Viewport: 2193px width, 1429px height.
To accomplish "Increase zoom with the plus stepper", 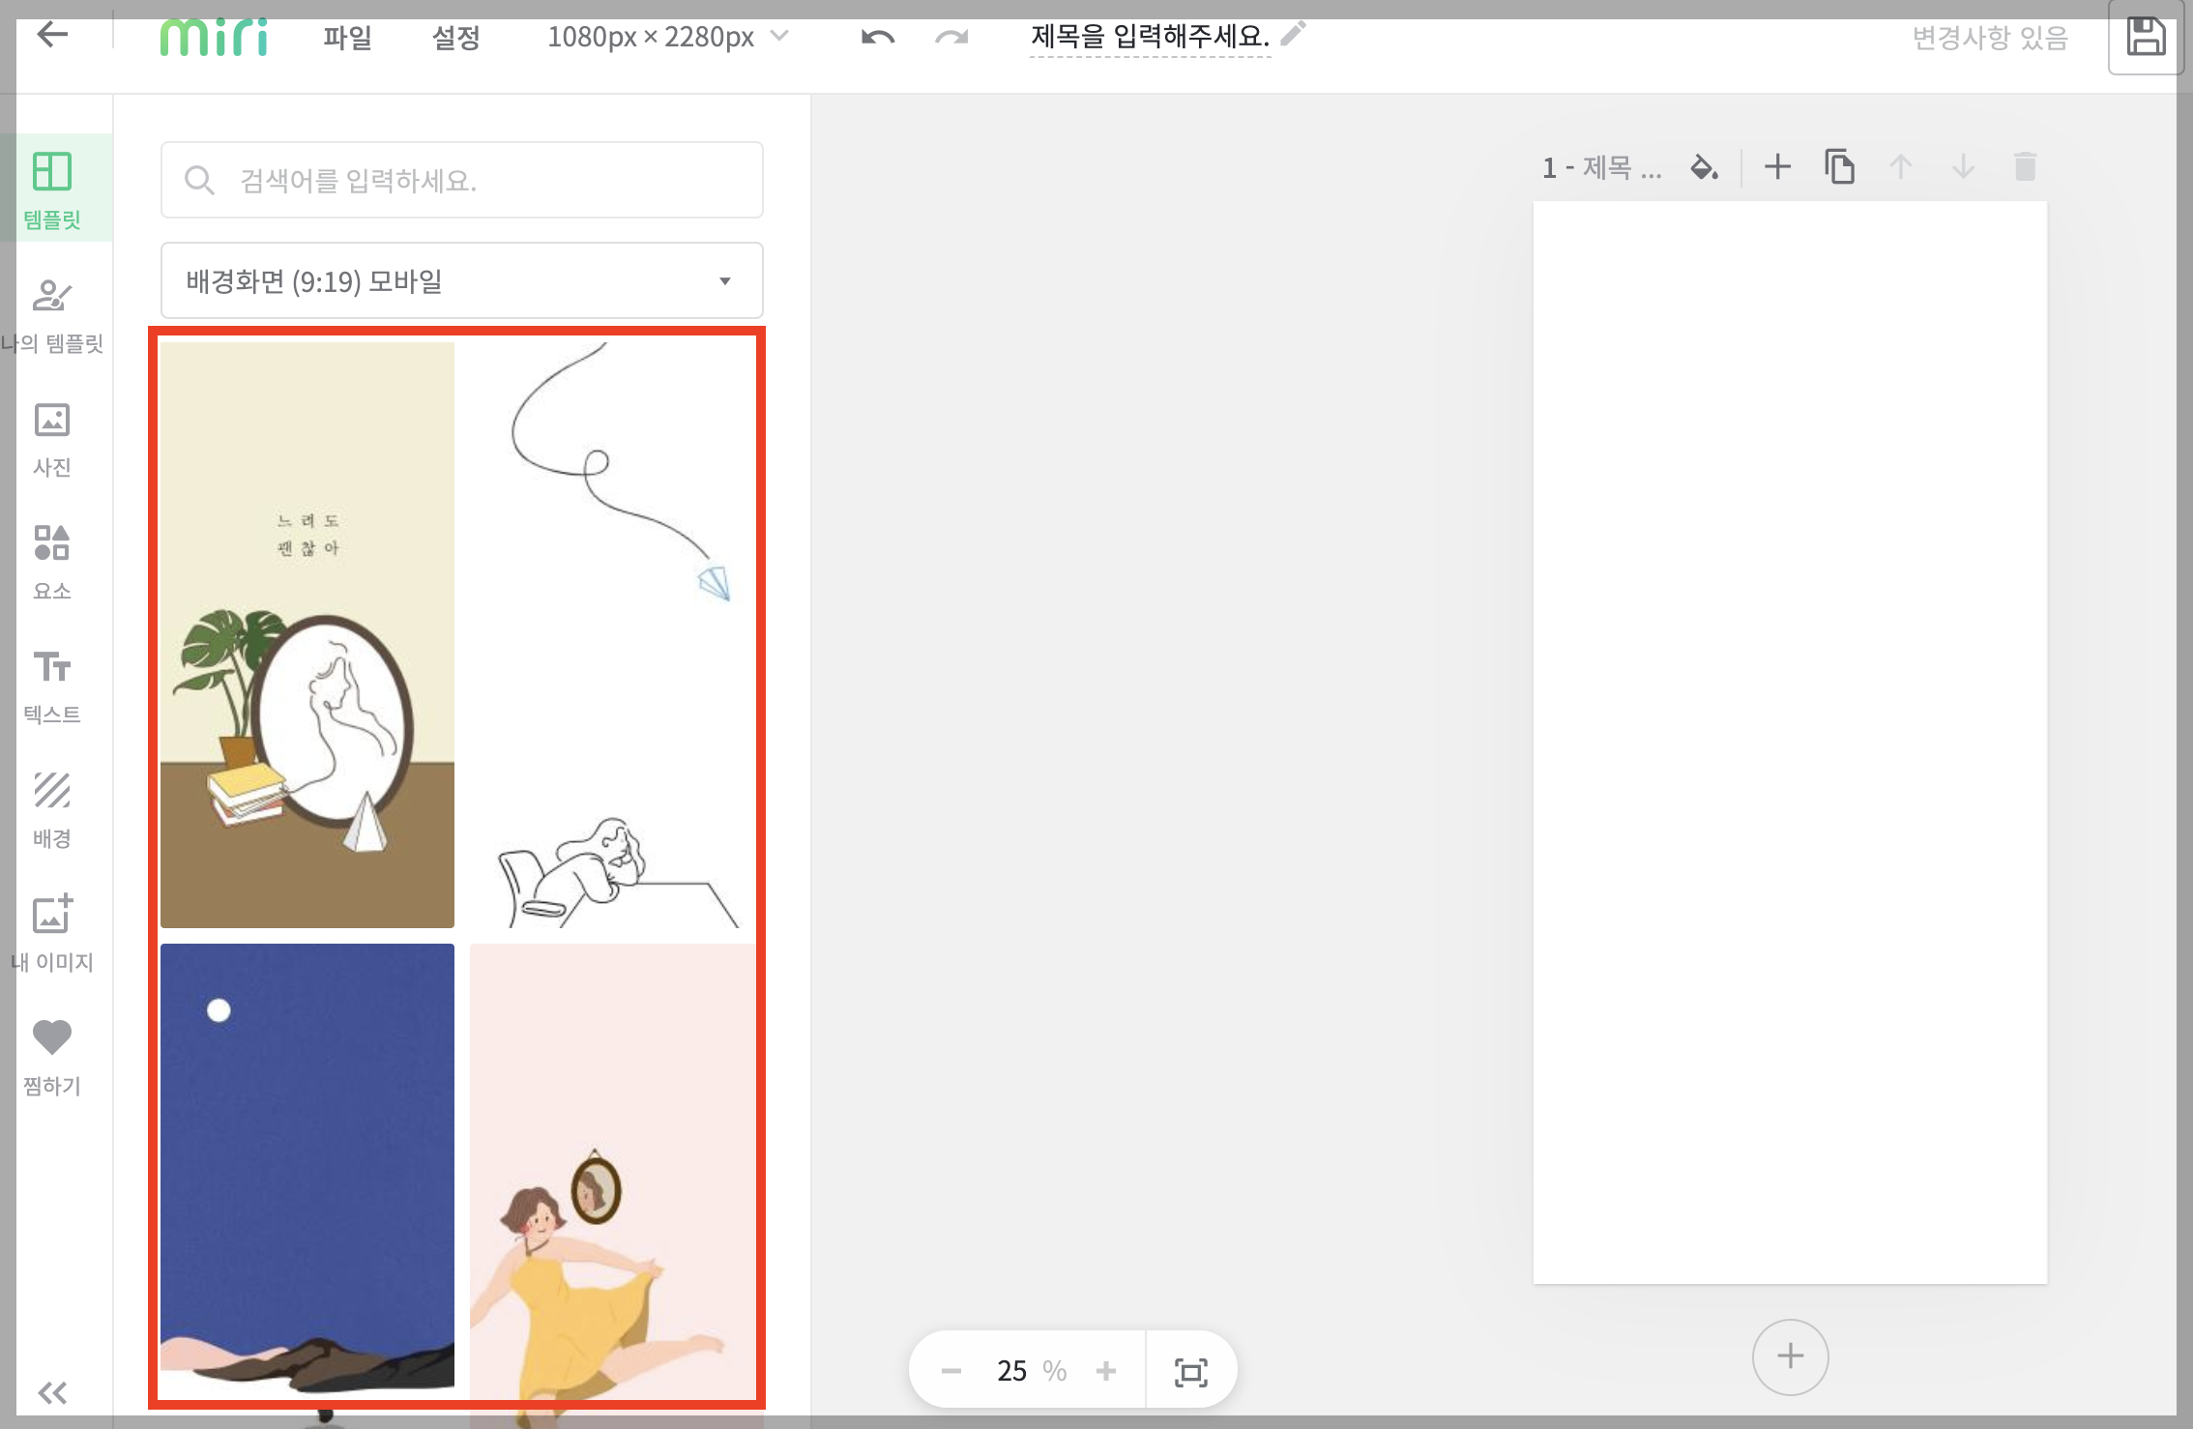I will (1105, 1371).
